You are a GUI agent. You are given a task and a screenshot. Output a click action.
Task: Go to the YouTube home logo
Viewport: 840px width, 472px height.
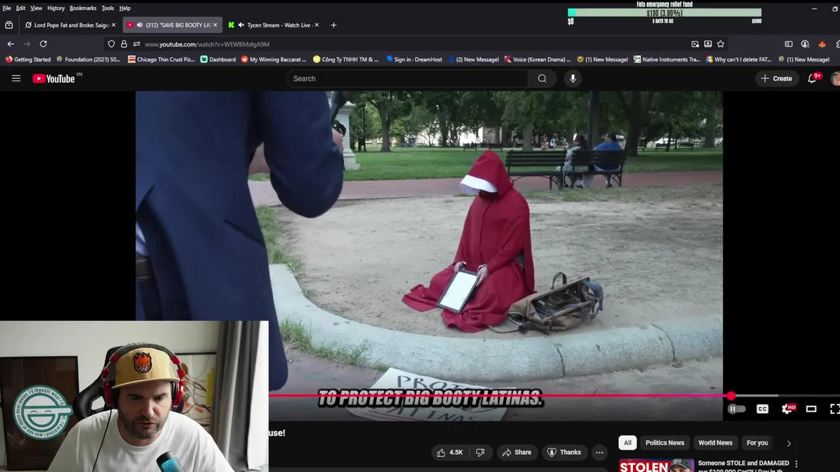pyautogui.click(x=54, y=79)
